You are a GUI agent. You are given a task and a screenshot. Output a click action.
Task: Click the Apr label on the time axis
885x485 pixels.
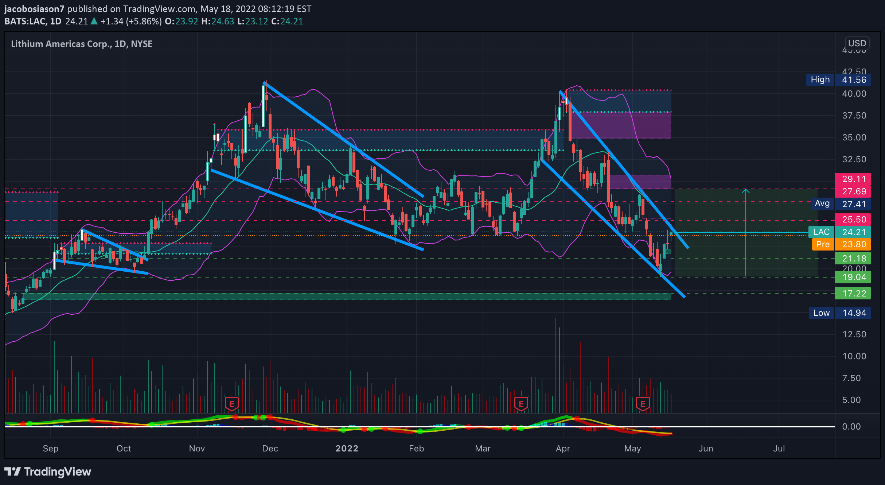(x=563, y=449)
